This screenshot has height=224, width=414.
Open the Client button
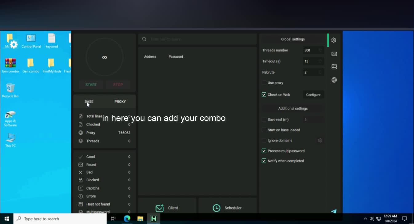[167, 208]
